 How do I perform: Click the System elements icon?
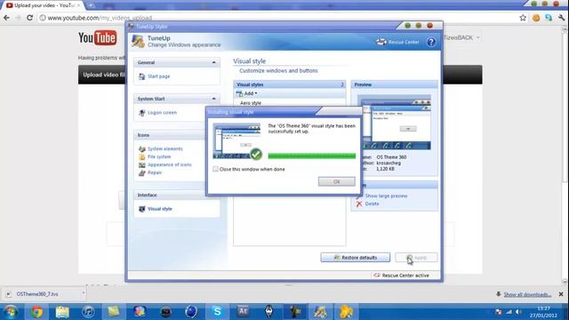(x=142, y=148)
